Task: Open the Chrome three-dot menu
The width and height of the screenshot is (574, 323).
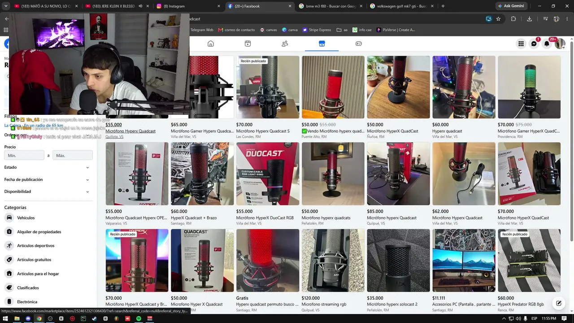Action: 567,19
